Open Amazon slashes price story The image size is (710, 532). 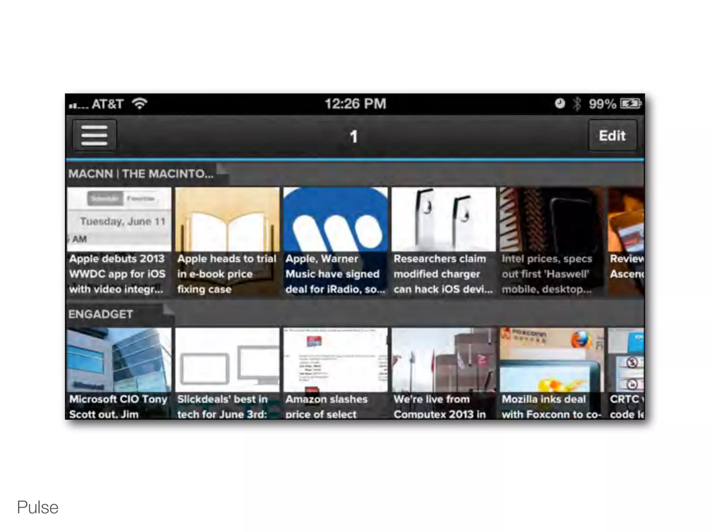(335, 373)
